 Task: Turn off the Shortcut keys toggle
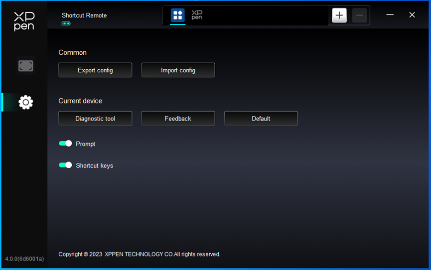pos(65,165)
